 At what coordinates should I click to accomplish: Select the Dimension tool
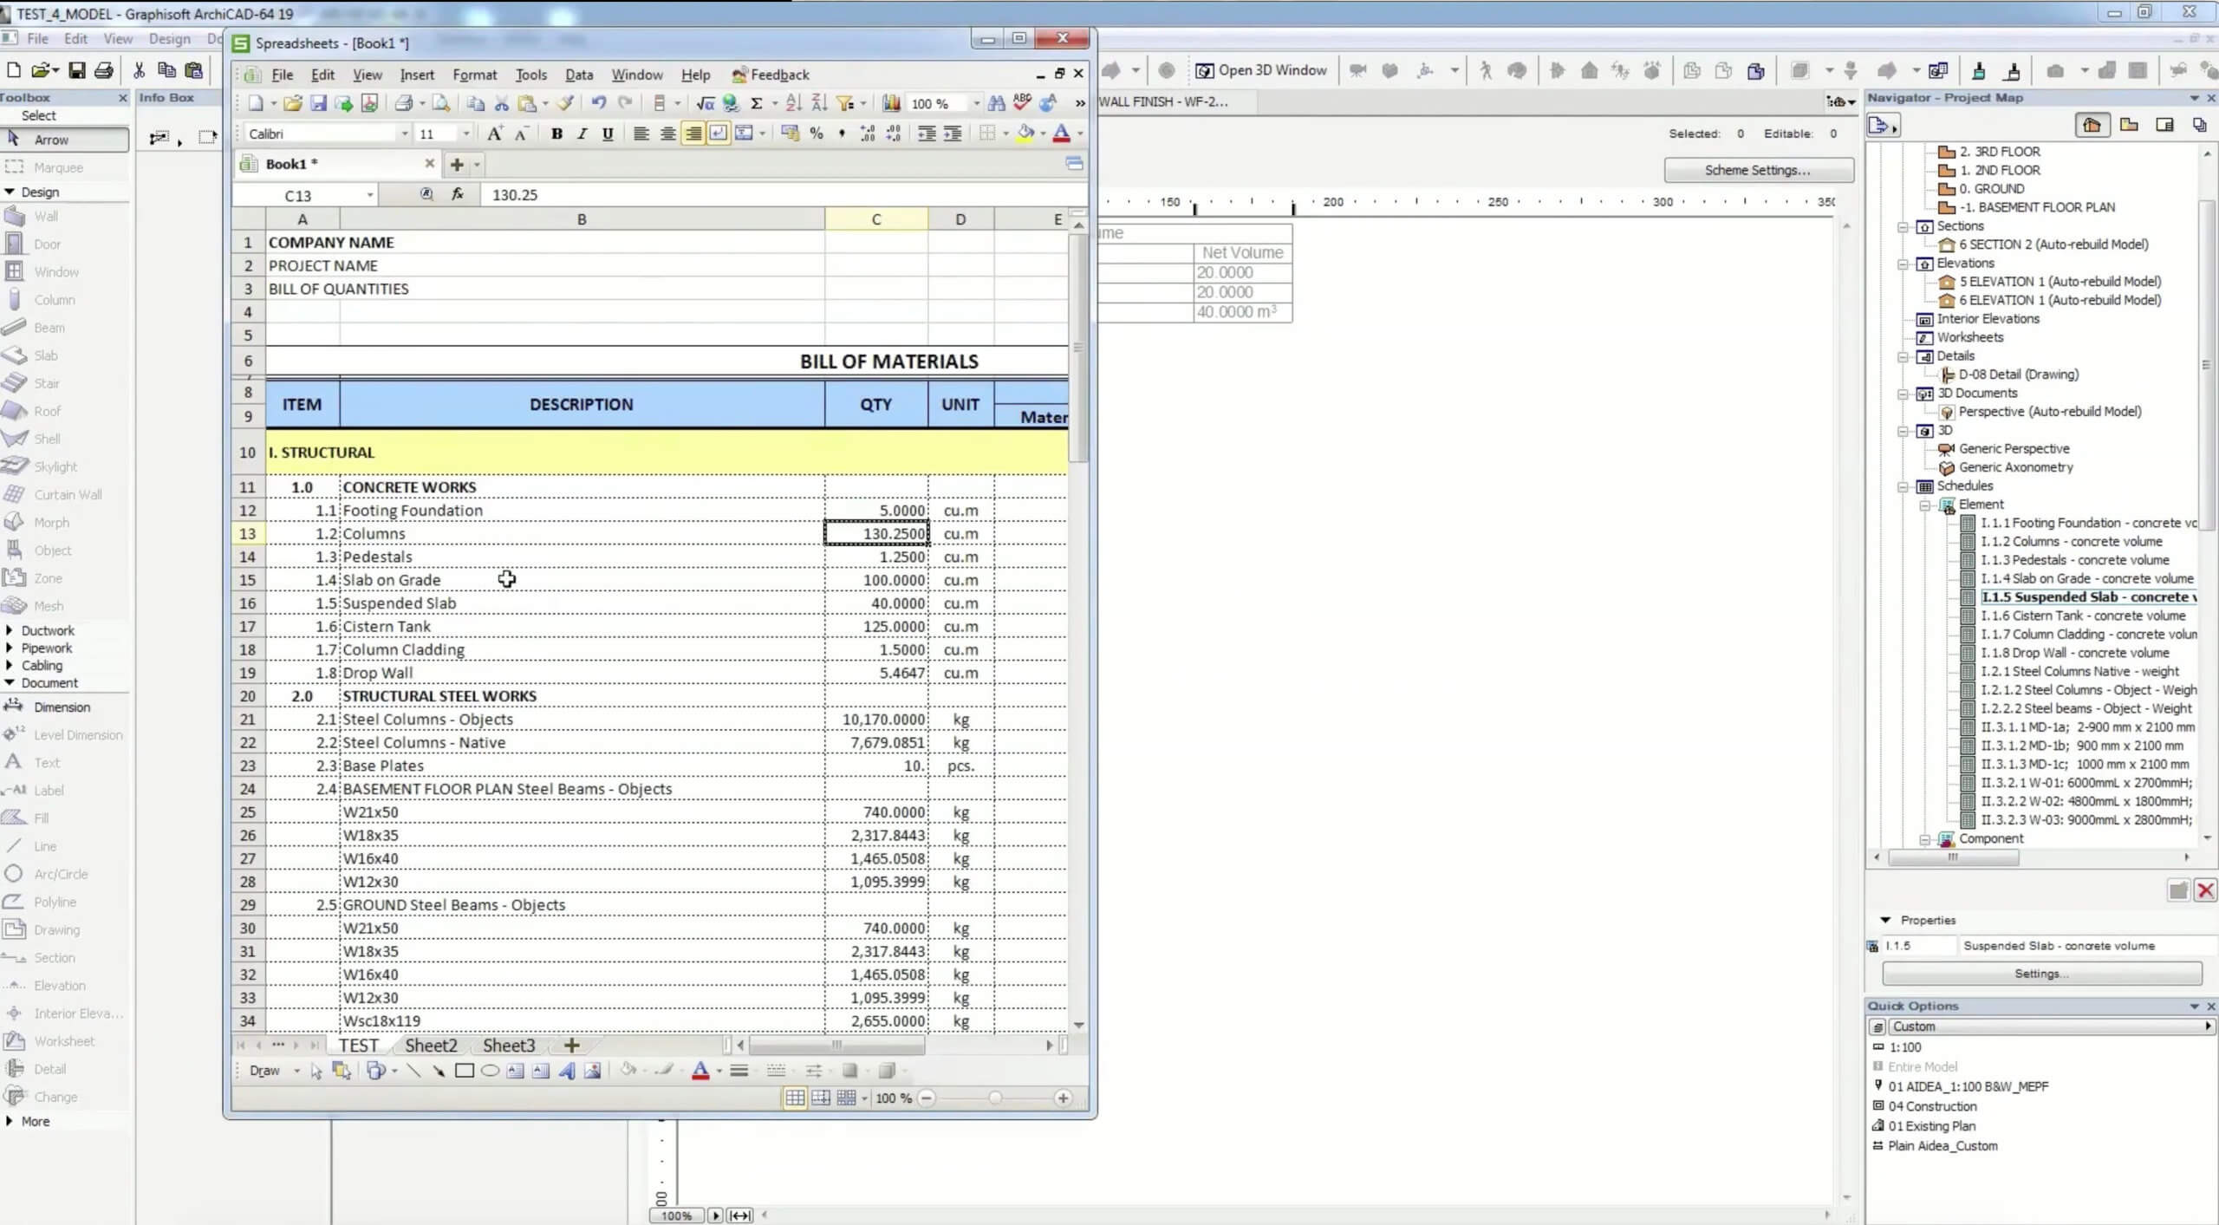tap(61, 707)
